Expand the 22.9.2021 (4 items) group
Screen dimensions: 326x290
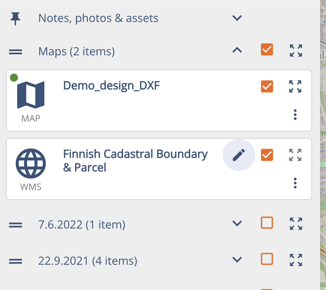click(x=237, y=260)
